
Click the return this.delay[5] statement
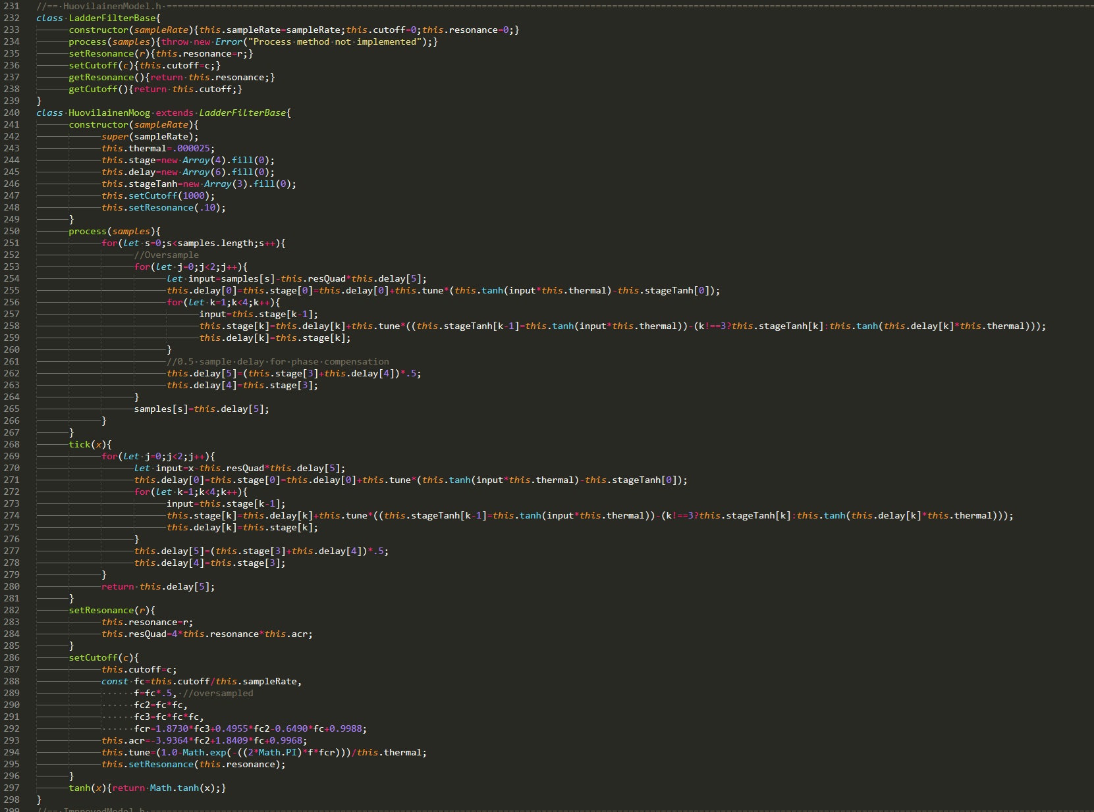(157, 587)
